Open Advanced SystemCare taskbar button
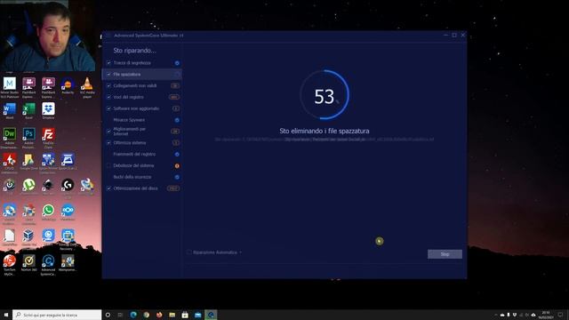 211,315
